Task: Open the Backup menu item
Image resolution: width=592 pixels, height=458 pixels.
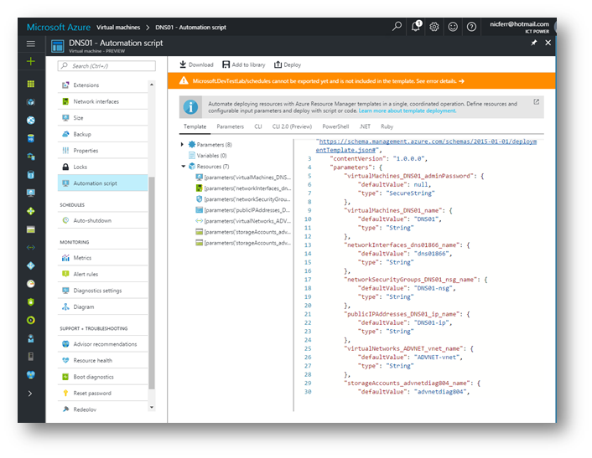Action: click(x=102, y=134)
